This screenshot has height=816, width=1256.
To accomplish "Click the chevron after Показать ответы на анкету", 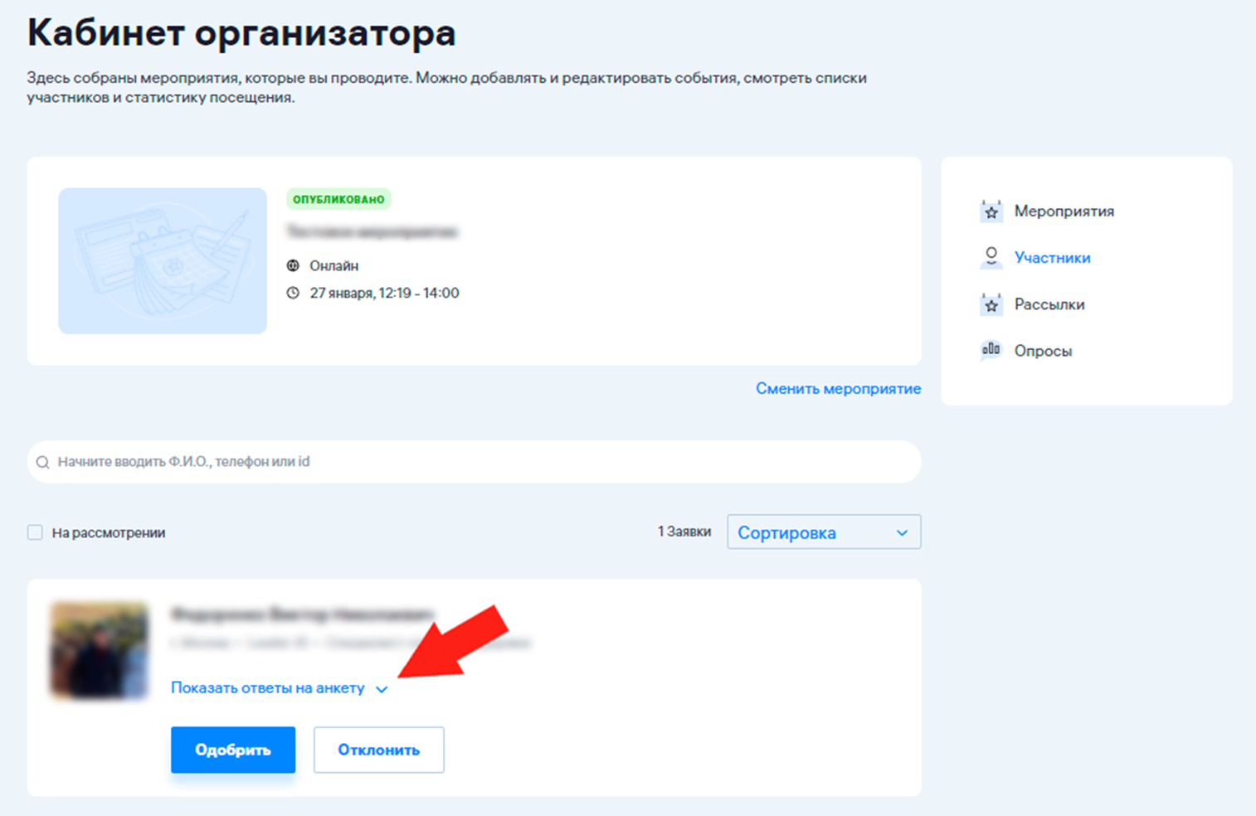I will (382, 689).
